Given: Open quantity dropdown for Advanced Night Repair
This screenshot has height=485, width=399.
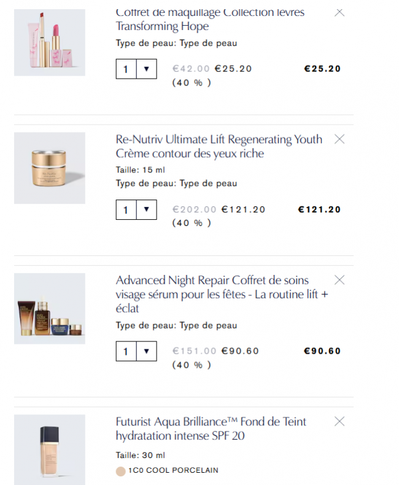Looking at the screenshot, I should 146,351.
